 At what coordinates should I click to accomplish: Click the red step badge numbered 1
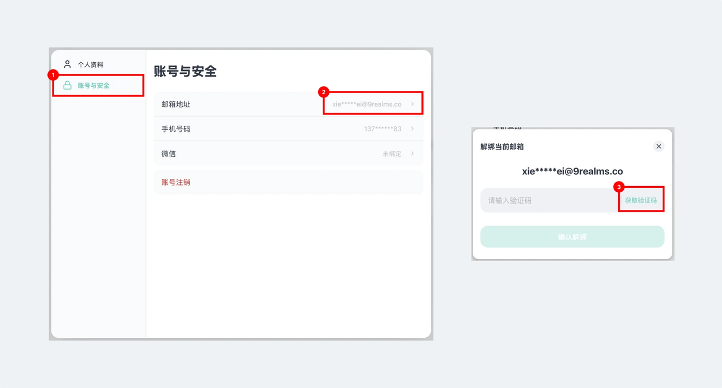(53, 74)
